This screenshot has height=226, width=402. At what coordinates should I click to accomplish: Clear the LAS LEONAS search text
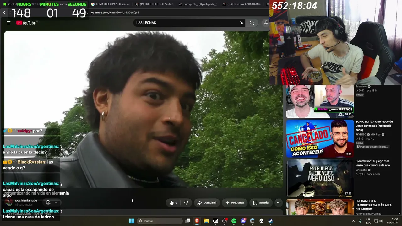tap(242, 23)
